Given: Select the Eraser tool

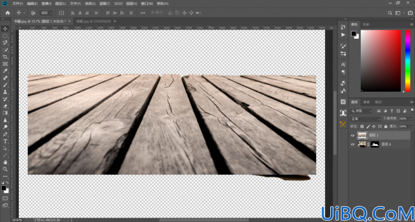Looking at the screenshot, I should 5,106.
